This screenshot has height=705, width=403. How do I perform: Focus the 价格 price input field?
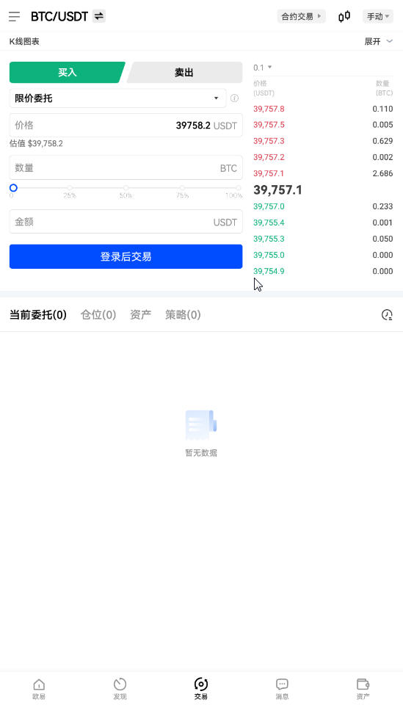point(126,126)
